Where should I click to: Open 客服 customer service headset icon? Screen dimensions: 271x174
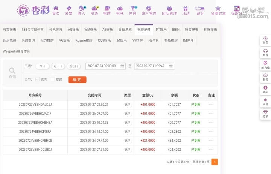click(265, 51)
